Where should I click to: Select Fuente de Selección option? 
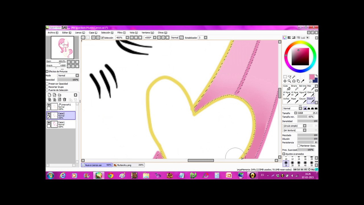pos(47,90)
